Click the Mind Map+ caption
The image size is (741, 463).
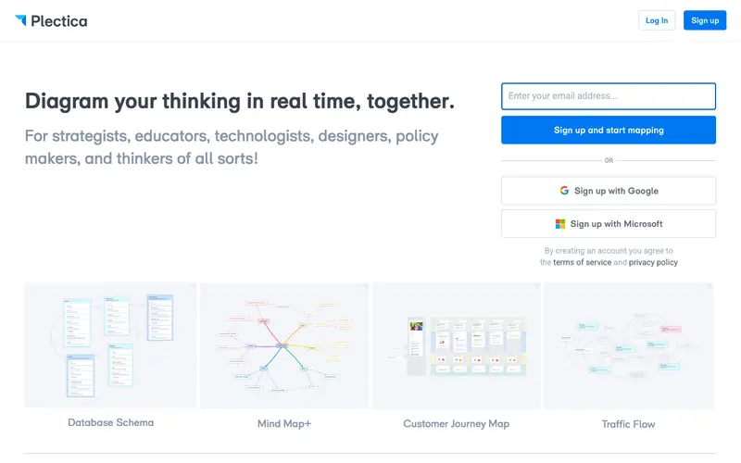284,424
